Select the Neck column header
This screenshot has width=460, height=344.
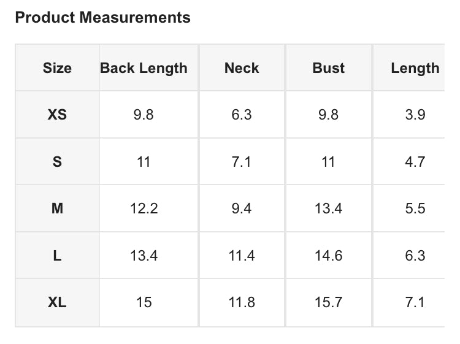pyautogui.click(x=242, y=68)
